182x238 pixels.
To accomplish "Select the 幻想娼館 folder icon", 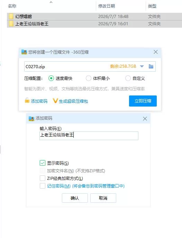I will click(x=11, y=16).
